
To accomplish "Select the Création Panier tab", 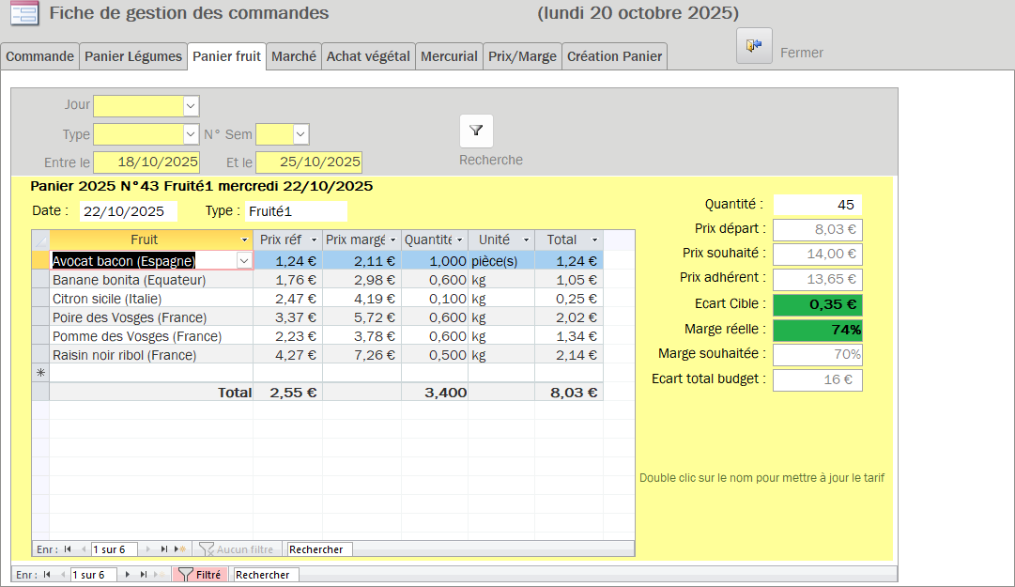I will click(x=615, y=56).
